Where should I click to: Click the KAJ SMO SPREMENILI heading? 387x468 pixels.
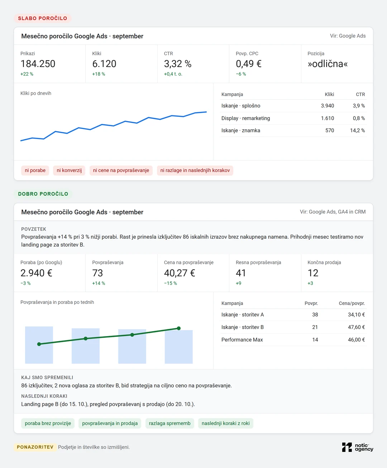47,378
